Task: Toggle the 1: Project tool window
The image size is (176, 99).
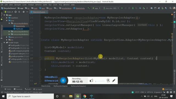Action: coord(2,16)
